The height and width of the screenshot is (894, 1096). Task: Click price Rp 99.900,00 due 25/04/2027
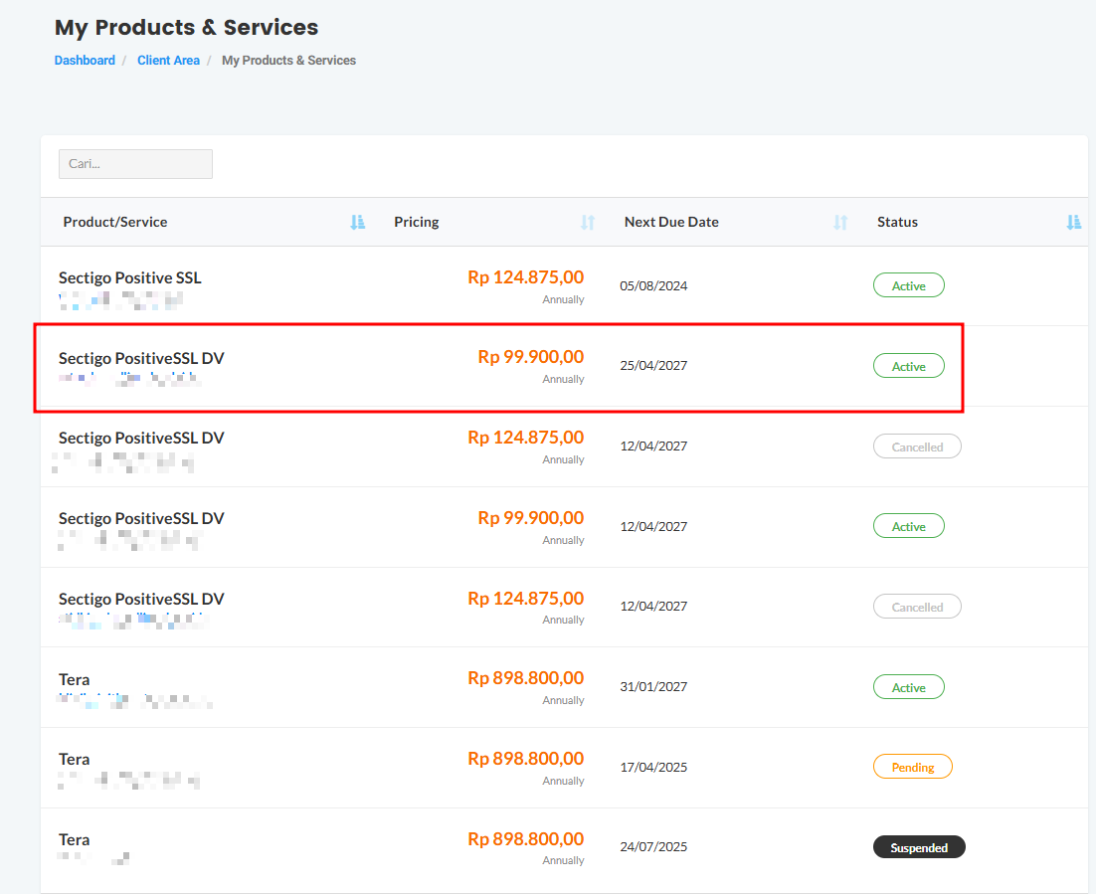pos(530,356)
